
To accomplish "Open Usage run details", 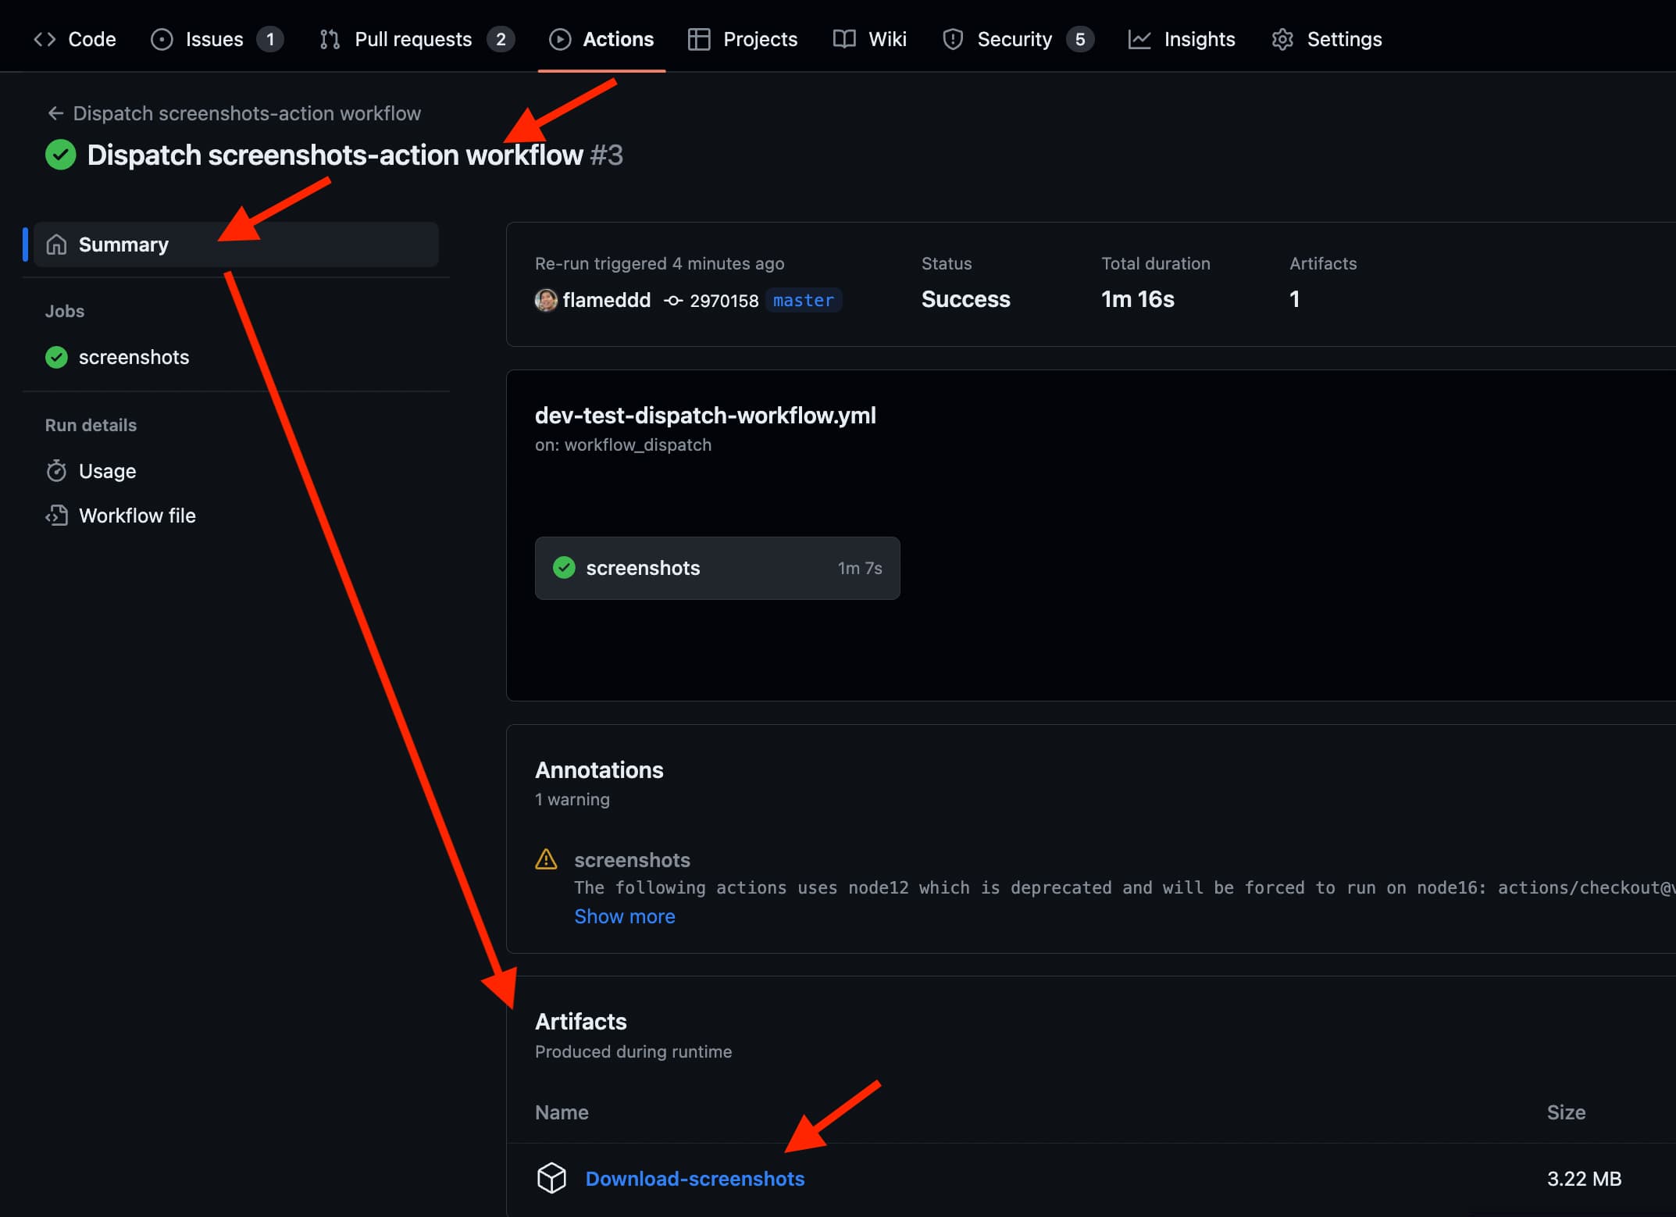I will 107,471.
